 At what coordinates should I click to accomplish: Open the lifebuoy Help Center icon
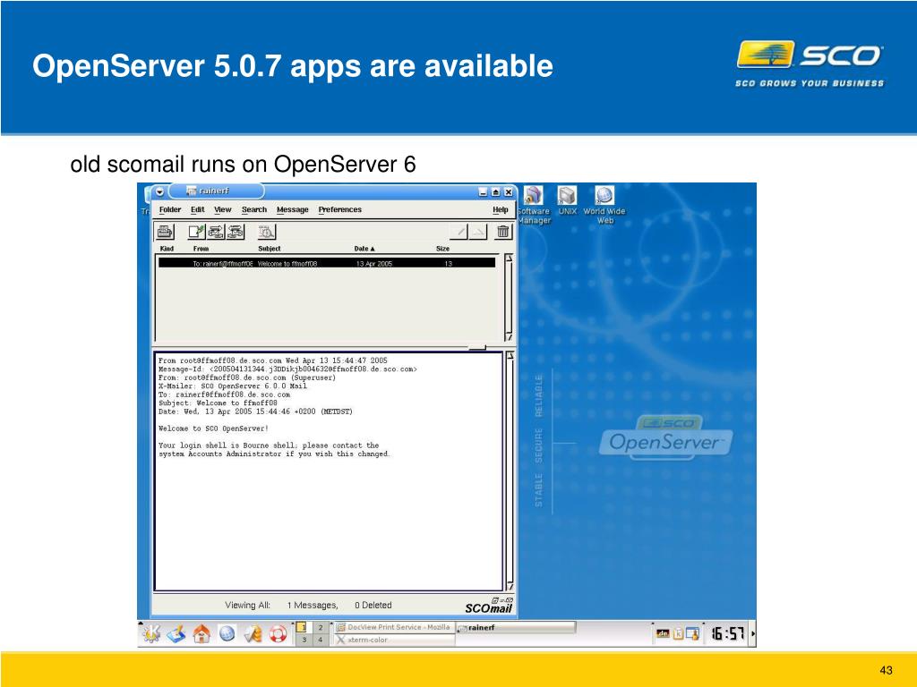(279, 634)
